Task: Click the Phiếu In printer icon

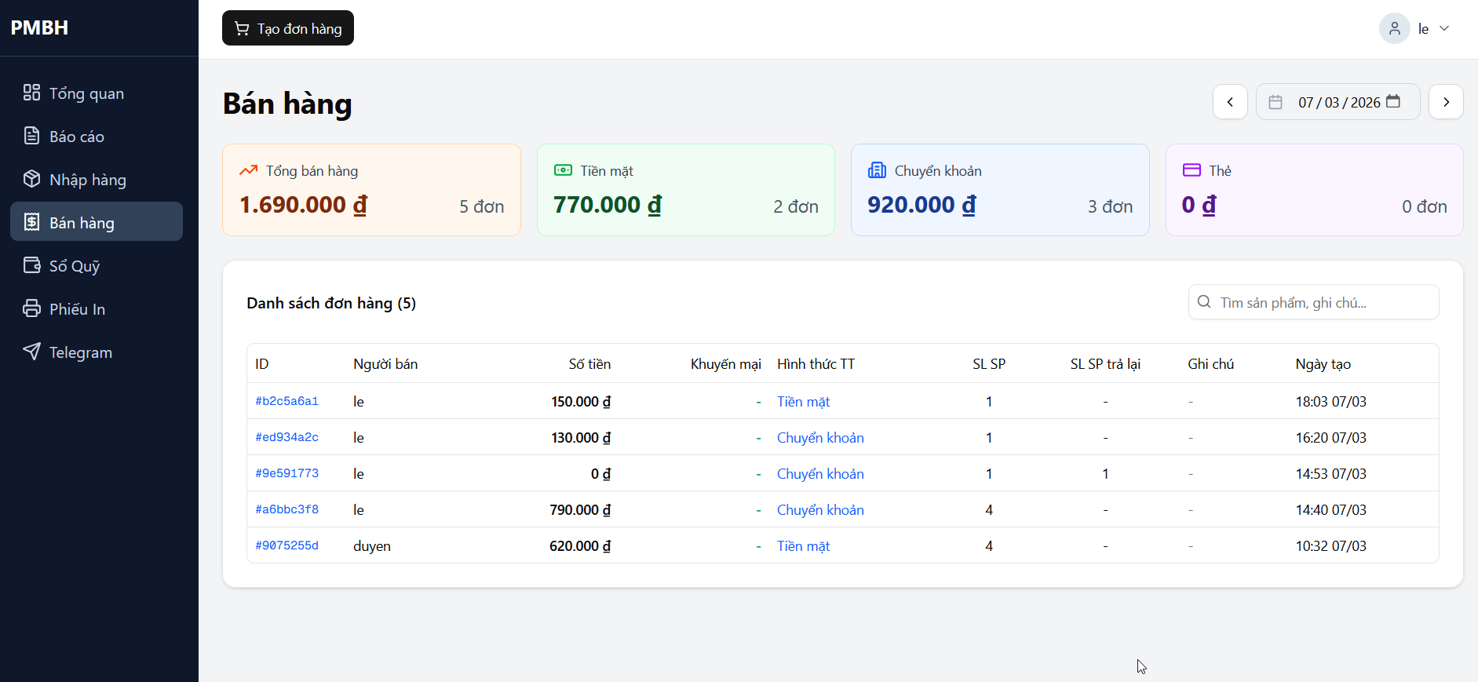Action: 31,308
